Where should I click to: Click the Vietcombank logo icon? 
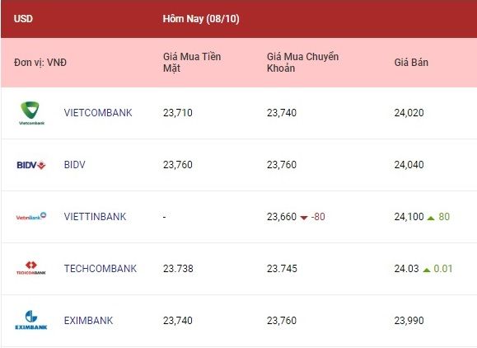pos(31,113)
